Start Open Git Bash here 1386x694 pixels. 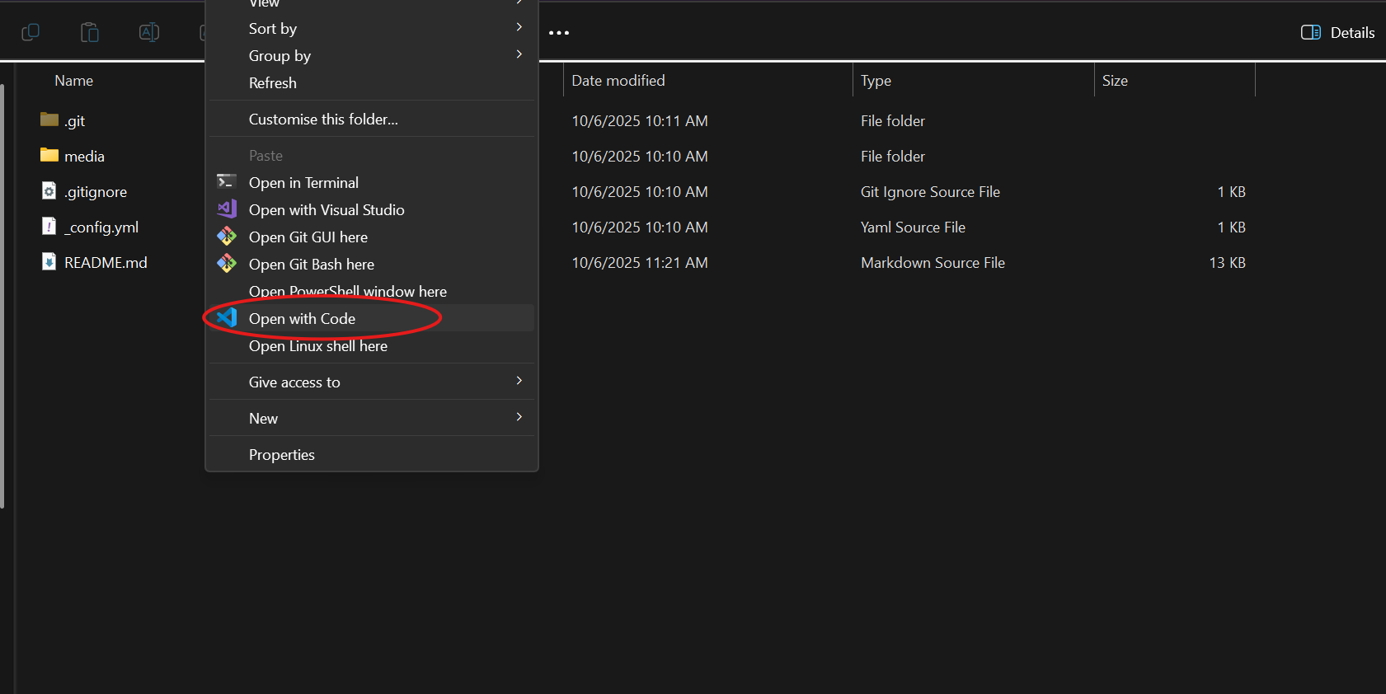[x=312, y=265]
